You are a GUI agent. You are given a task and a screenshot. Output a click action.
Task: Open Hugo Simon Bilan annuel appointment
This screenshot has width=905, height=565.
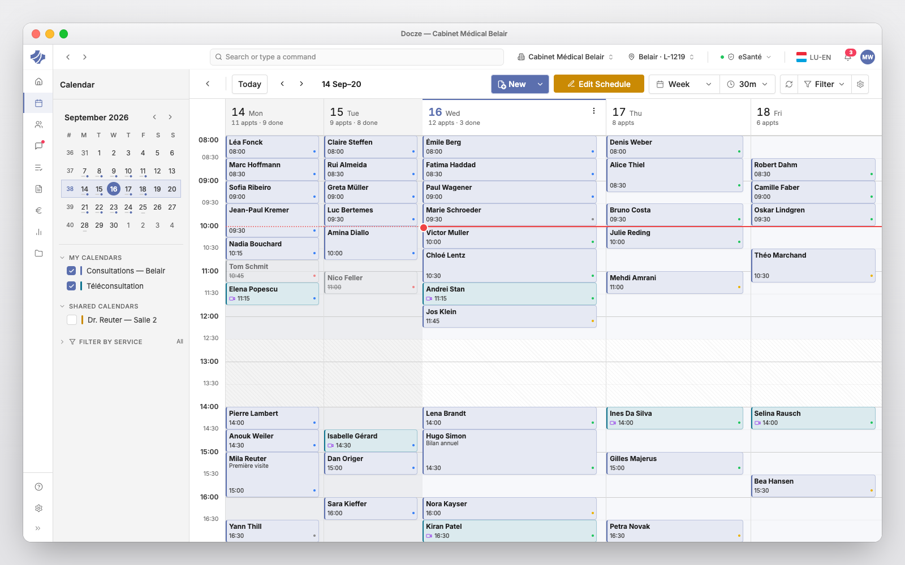click(x=509, y=452)
